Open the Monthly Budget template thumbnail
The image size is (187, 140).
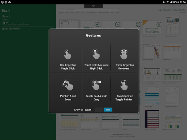(x=172, y=121)
